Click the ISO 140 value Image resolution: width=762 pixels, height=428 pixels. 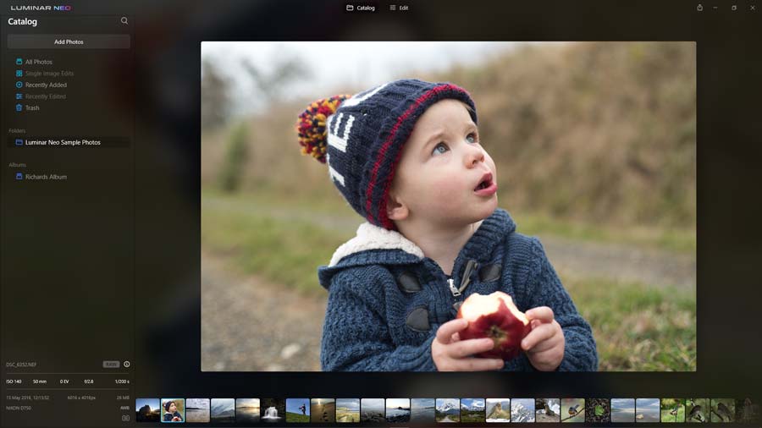[14, 381]
